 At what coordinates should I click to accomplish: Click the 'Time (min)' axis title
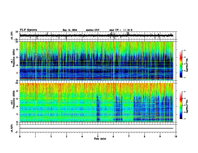(x=100, y=139)
